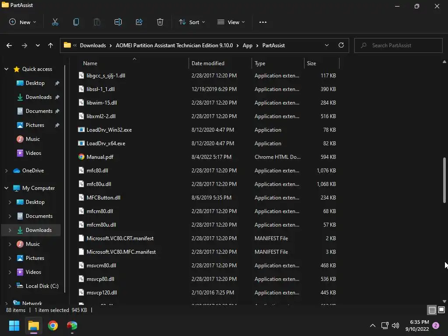This screenshot has width=448, height=336.
Task: Sort by the Size column header
Action: click(x=322, y=63)
